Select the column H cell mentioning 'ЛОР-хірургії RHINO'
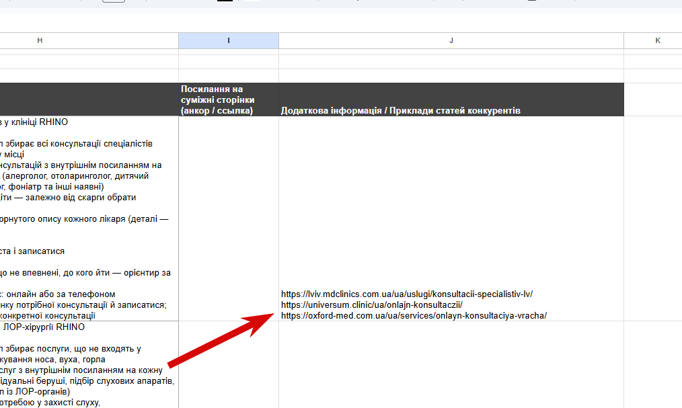The image size is (682, 408). (89, 365)
